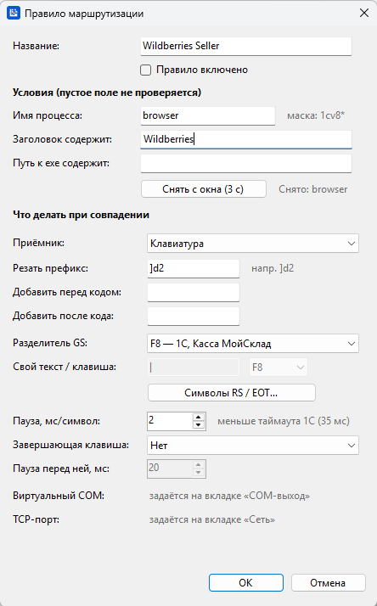The height and width of the screenshot is (606, 377).
Task: Click the Отмена button
Action: point(328,583)
